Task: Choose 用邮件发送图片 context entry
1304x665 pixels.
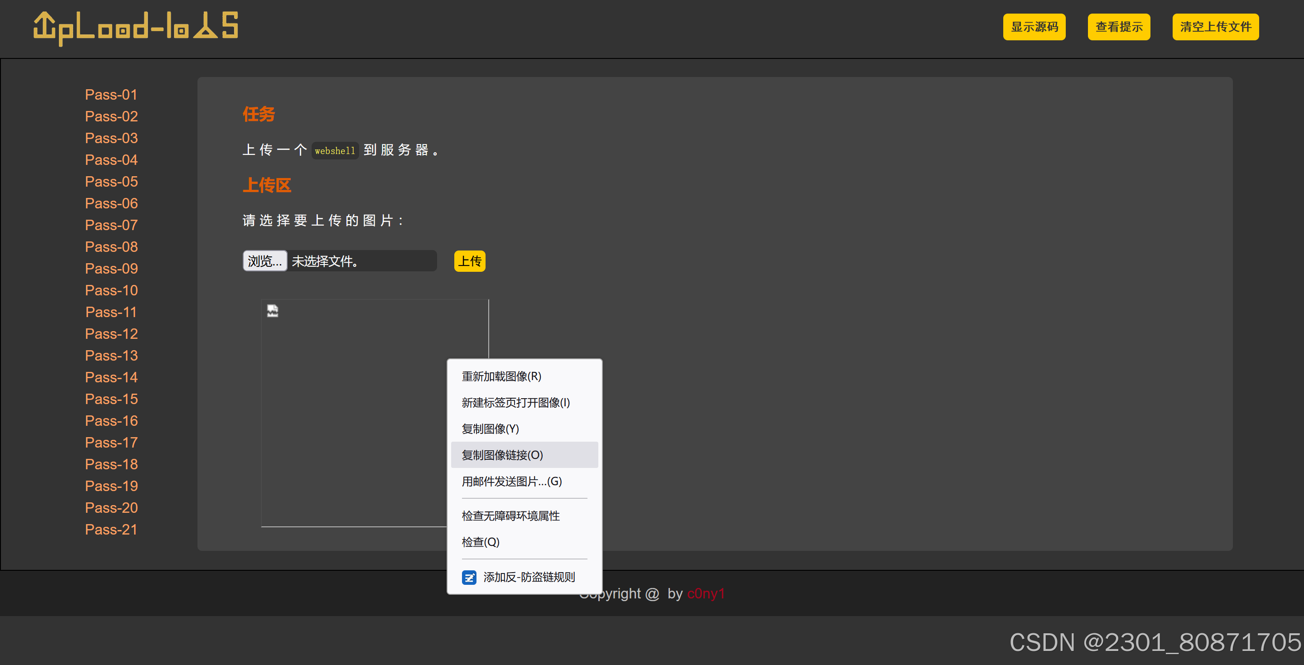Action: (x=511, y=481)
